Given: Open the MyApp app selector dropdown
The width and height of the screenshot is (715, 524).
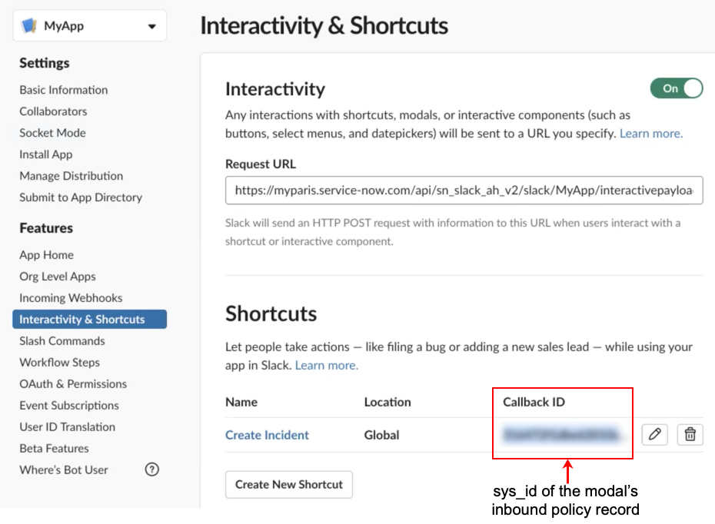Looking at the screenshot, I should 89,26.
